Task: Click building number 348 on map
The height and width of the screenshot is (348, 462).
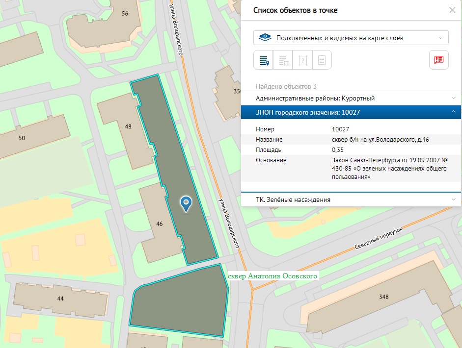Action: pos(384,297)
